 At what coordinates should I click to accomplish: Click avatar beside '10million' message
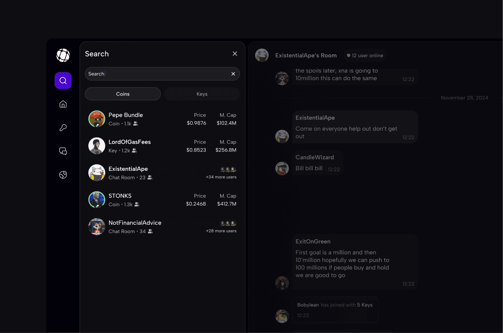tap(282, 78)
